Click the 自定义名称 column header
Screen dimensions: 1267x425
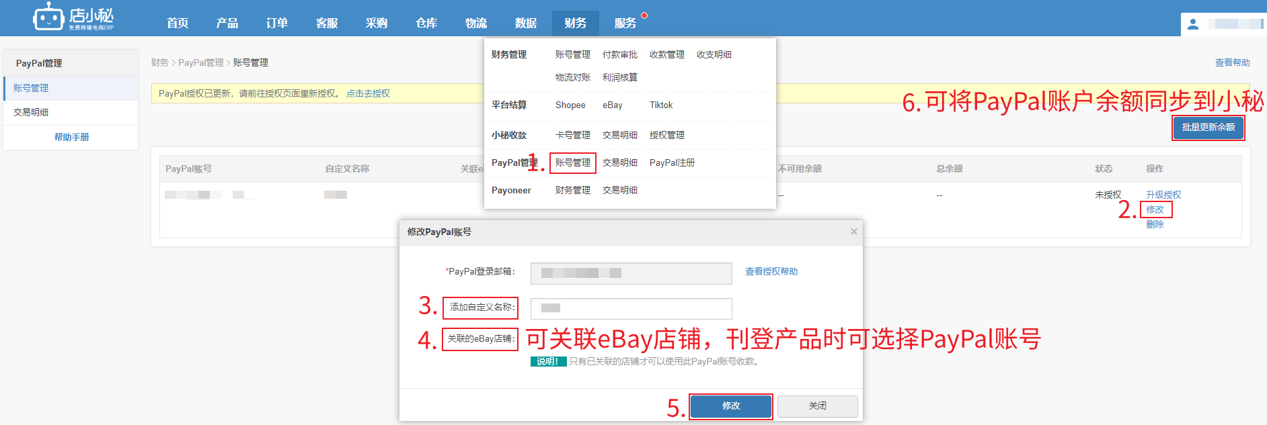click(347, 169)
